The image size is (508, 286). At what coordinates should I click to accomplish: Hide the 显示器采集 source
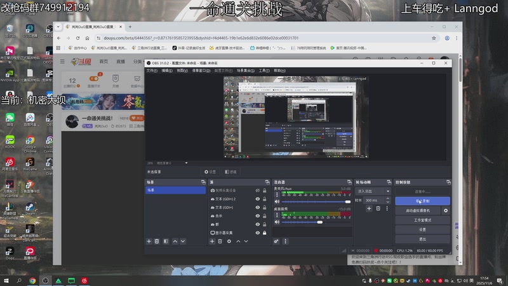258,233
